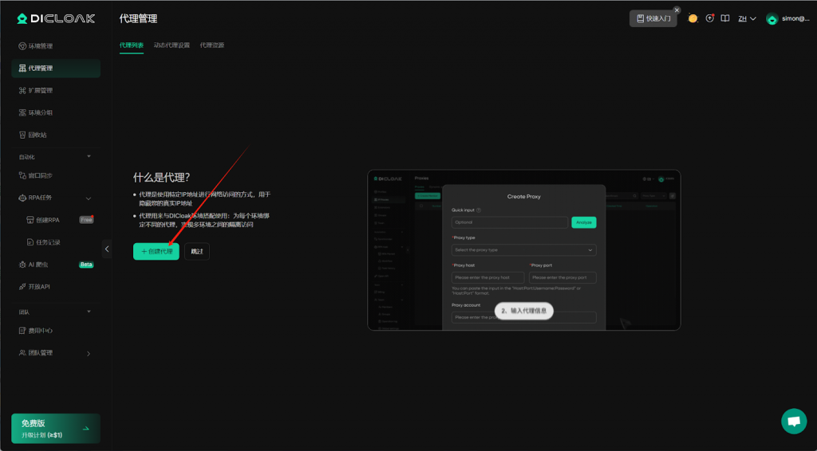This screenshot has width=817, height=451.
Task: Close the 快速入门 quick start popup
Action: point(677,10)
